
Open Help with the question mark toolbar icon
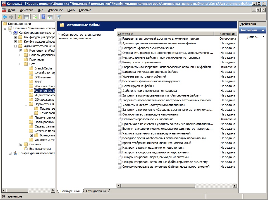44,17
